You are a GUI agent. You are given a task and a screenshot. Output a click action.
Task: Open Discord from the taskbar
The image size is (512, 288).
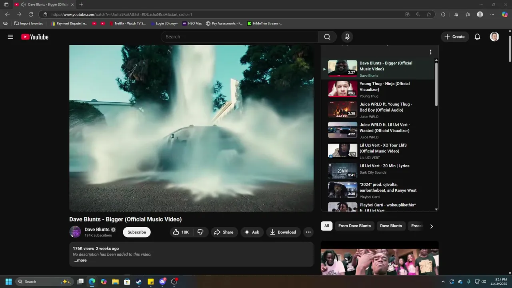162,282
